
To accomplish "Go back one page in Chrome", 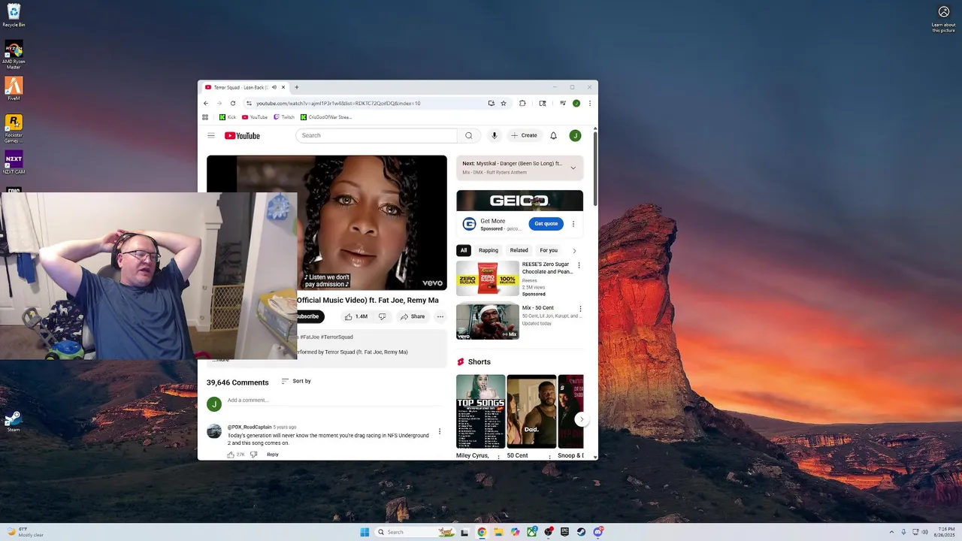I will click(206, 104).
